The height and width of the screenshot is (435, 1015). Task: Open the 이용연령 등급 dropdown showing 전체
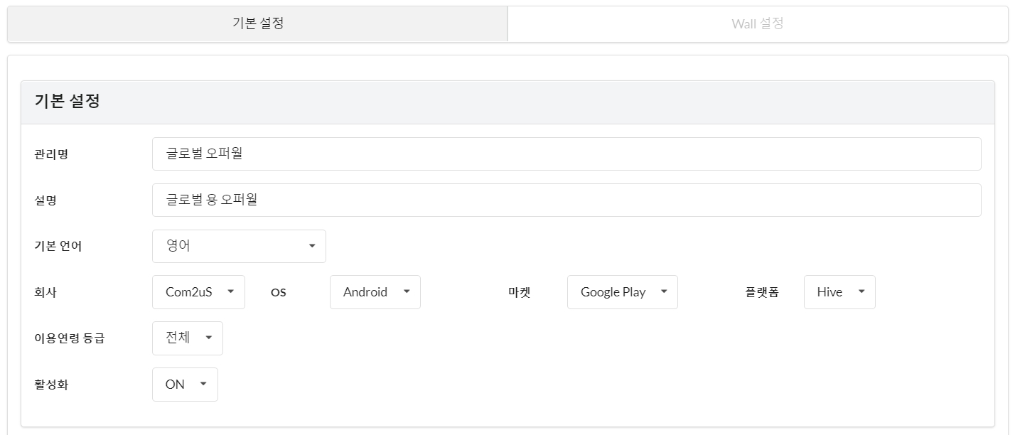(x=188, y=338)
